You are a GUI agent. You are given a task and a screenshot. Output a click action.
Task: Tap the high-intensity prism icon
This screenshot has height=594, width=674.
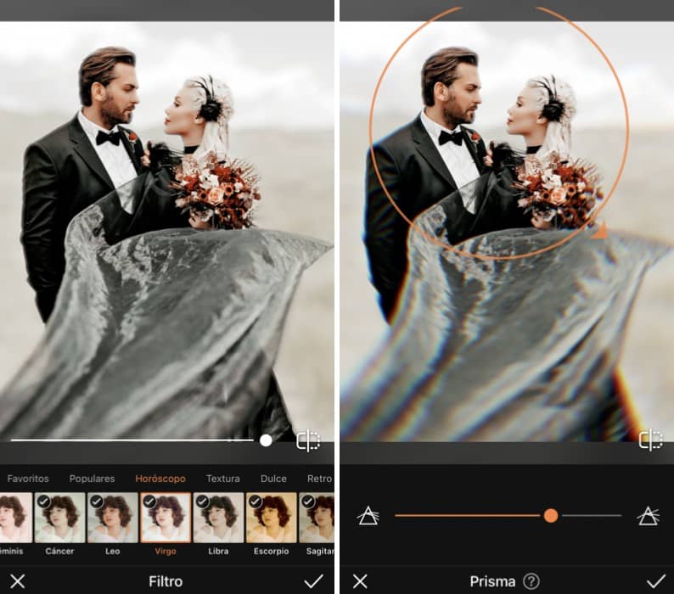pos(648,515)
